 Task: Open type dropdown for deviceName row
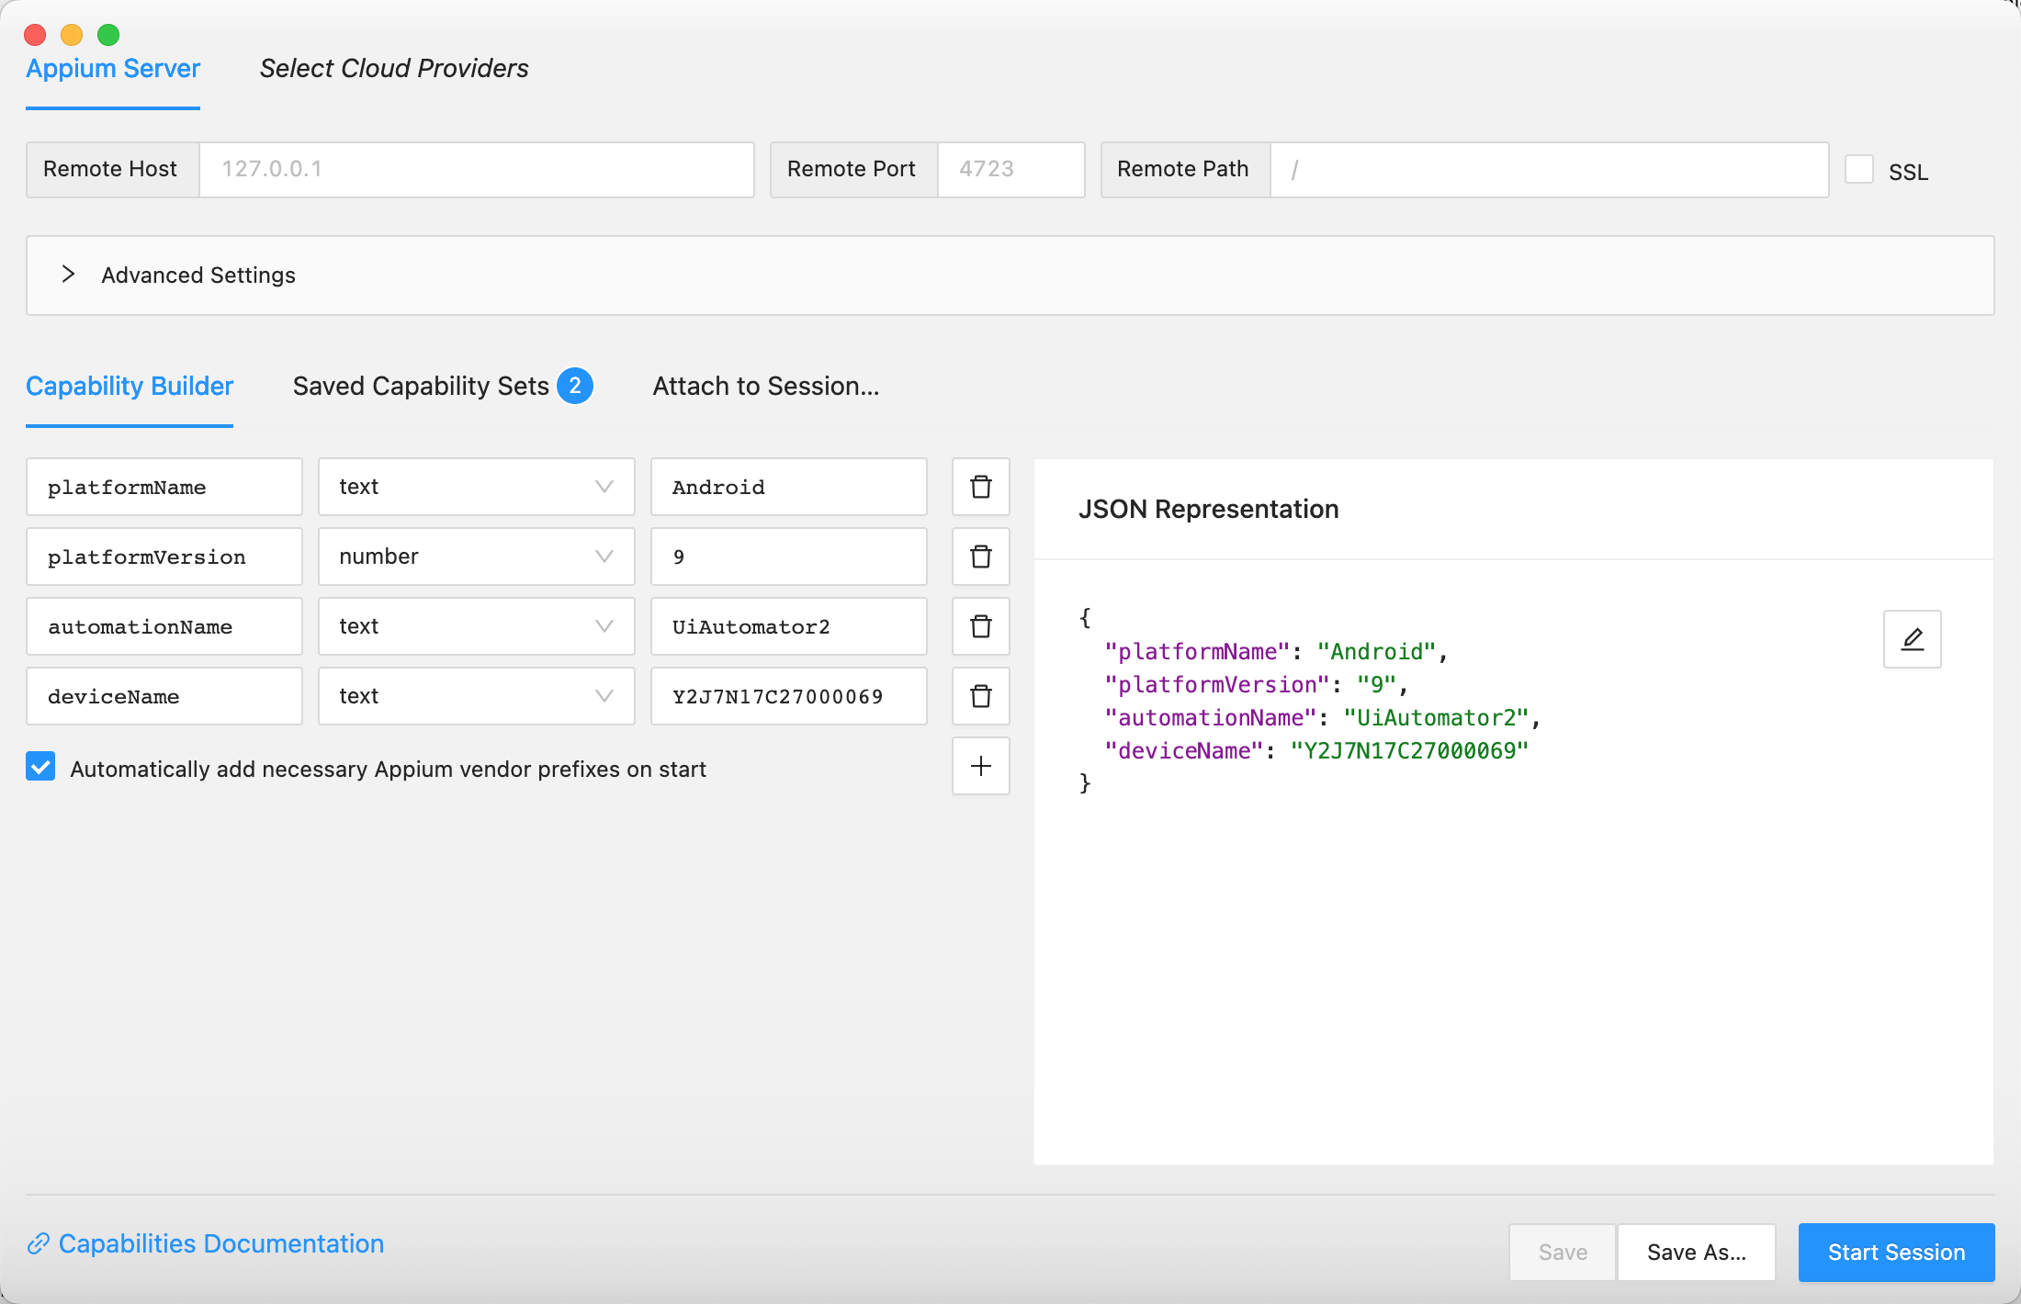click(x=476, y=696)
